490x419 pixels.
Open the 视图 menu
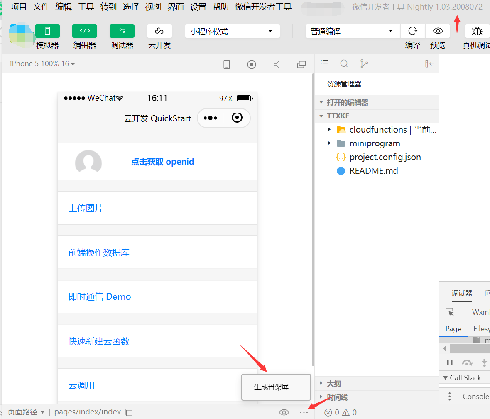click(153, 7)
